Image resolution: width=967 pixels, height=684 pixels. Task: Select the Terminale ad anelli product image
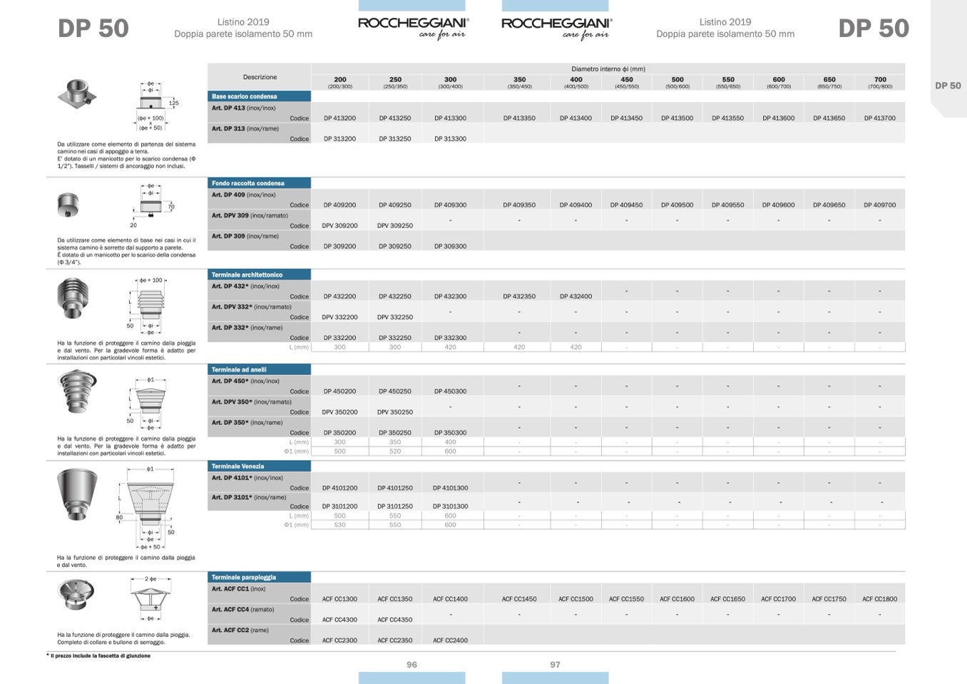click(76, 392)
